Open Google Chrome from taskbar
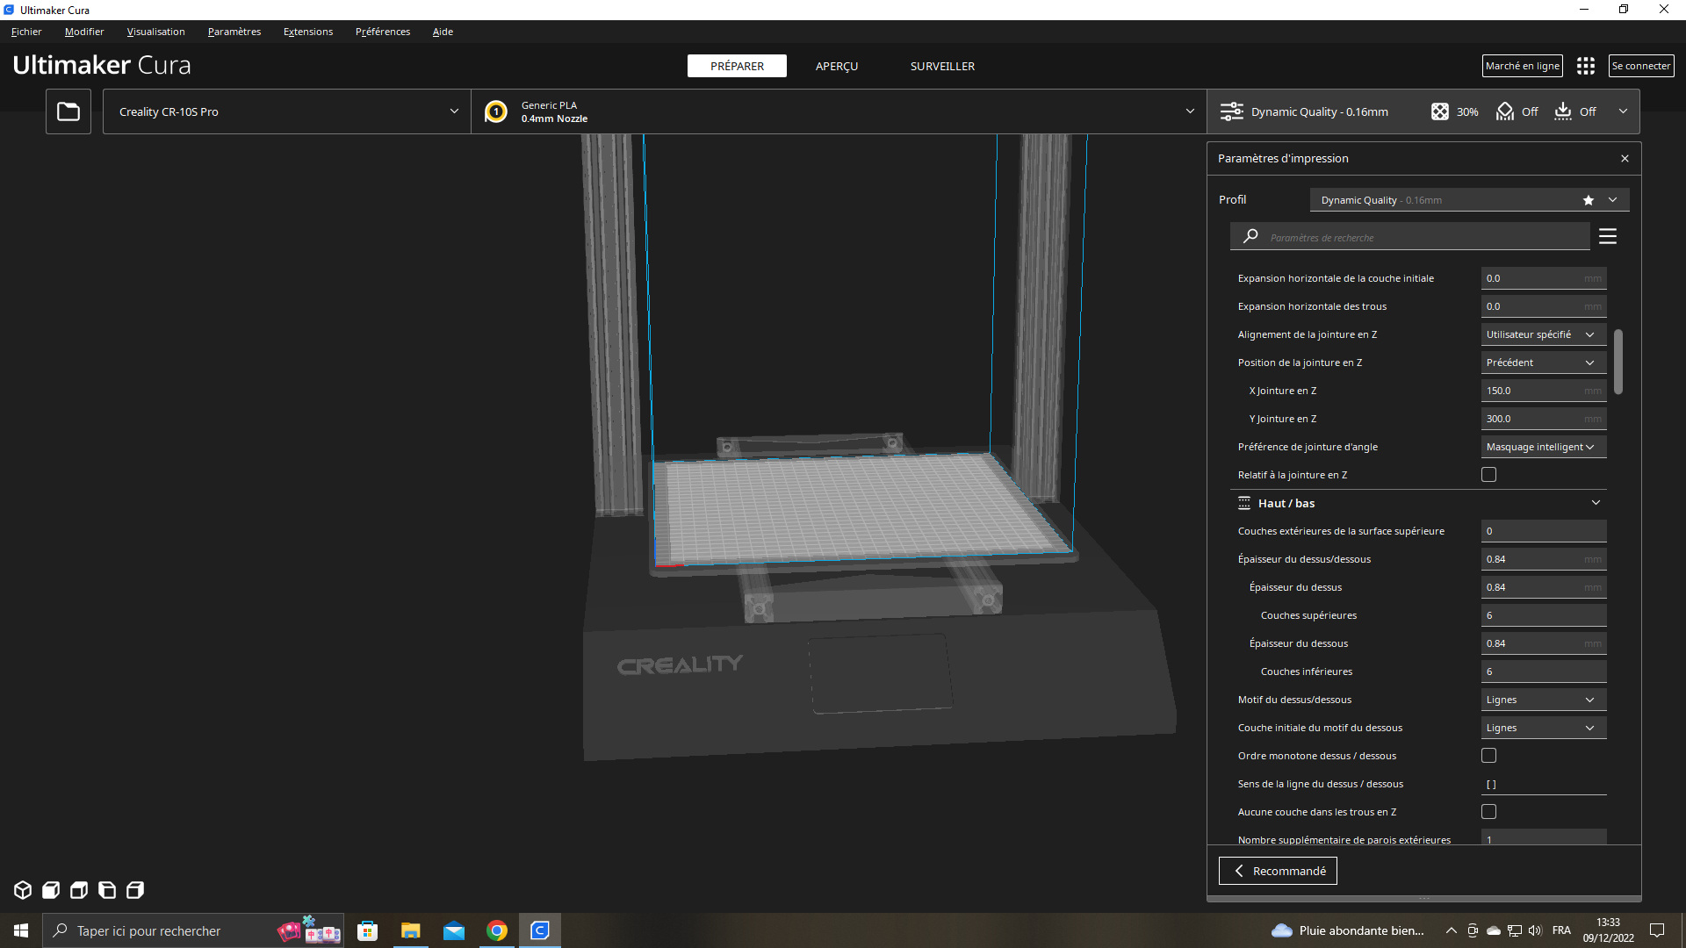This screenshot has width=1686, height=948. 497,930
